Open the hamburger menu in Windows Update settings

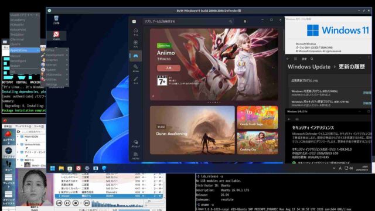click(x=295, y=59)
